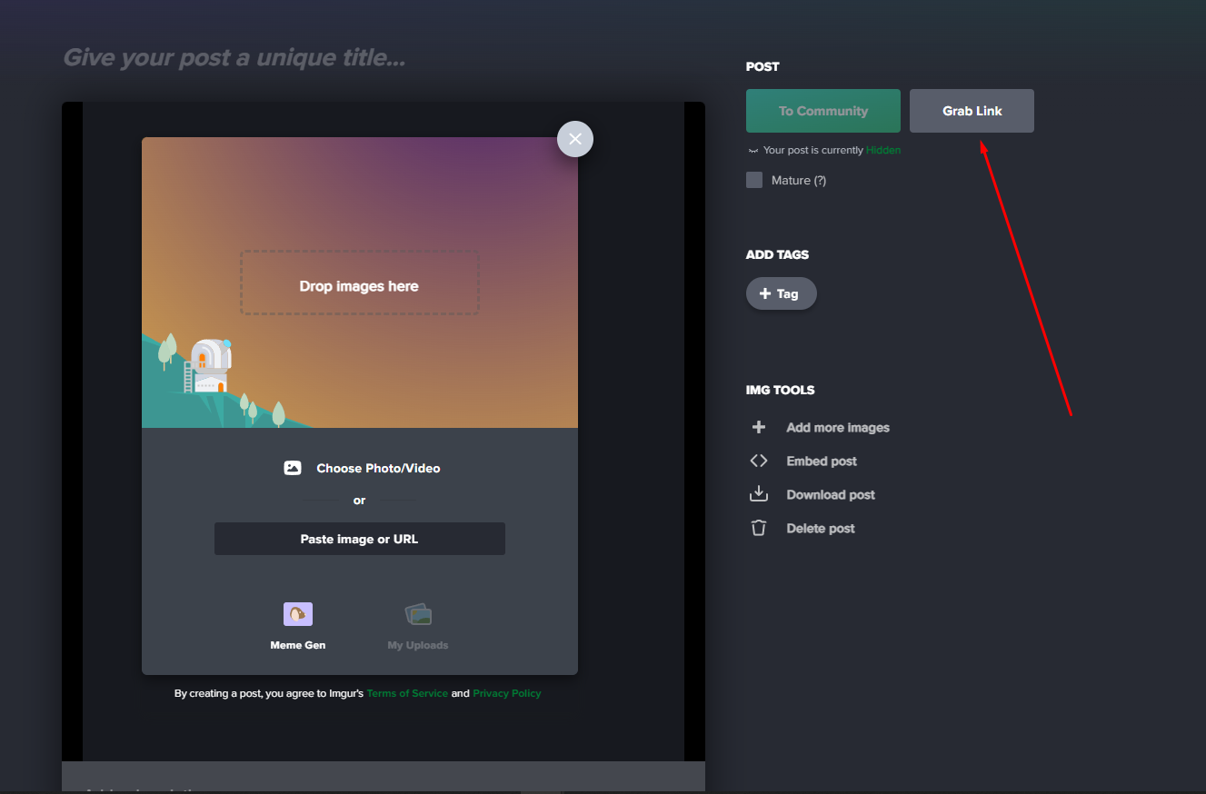1206x794 pixels.
Task: Click the Choose Photo/Video label
Action: click(378, 469)
